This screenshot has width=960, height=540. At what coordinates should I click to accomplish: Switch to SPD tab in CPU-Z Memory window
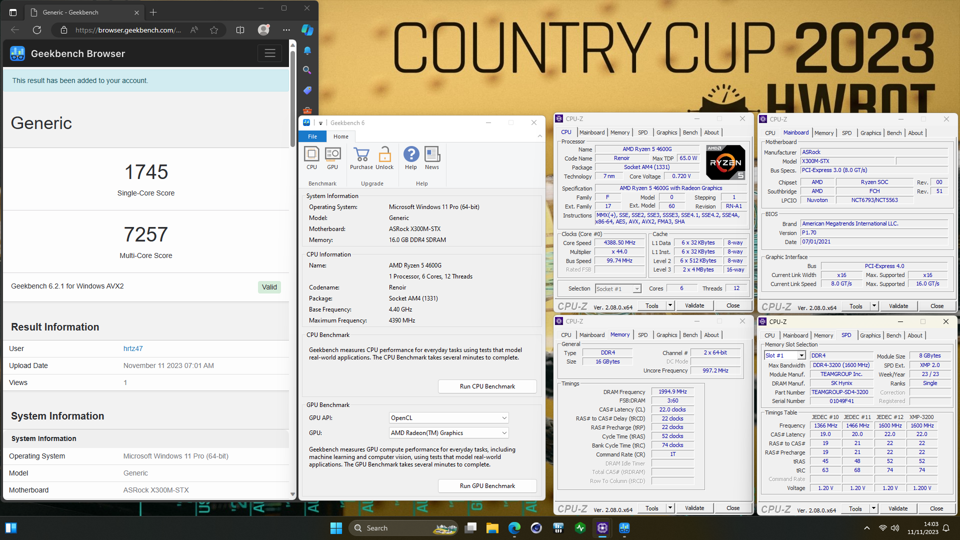[x=642, y=335]
